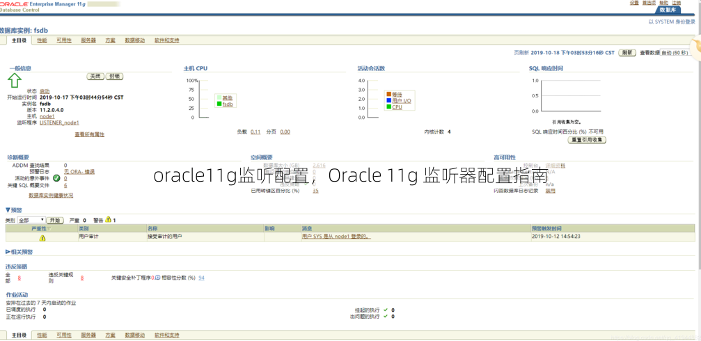This screenshot has height=341, width=701.
Task: Click the 开始 button in 预警
Action: [56, 220]
